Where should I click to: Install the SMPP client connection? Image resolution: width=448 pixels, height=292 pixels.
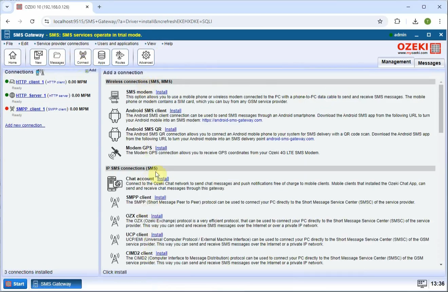[x=160, y=197]
